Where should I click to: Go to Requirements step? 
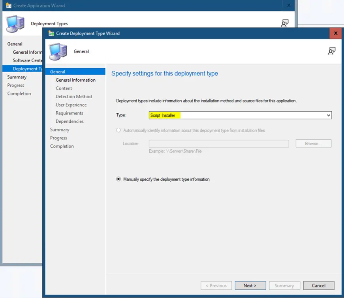point(70,113)
